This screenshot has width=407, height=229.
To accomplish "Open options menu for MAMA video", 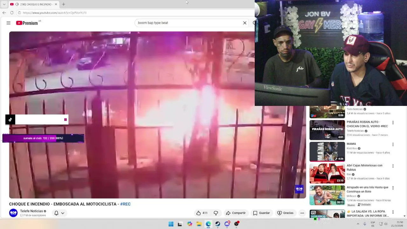I will tap(393, 144).
